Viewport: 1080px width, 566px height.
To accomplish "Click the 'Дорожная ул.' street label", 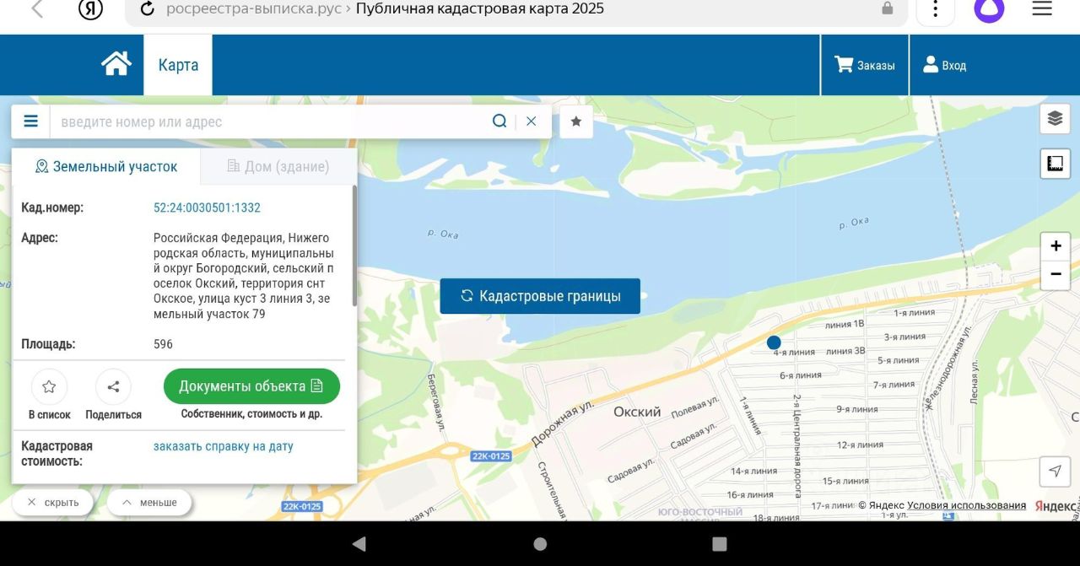I will click(x=563, y=424).
